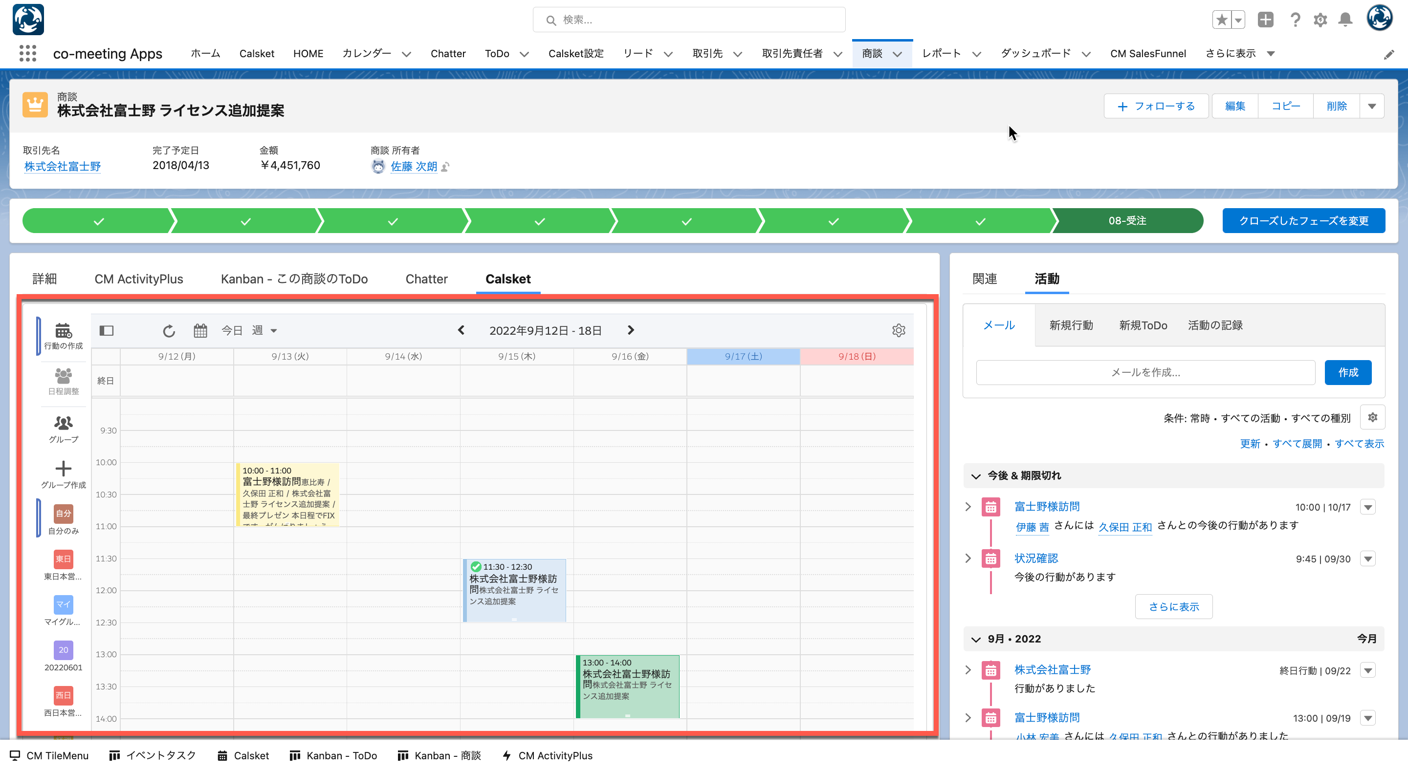Open the app launcher grid icon
1408x771 pixels.
tap(27, 54)
